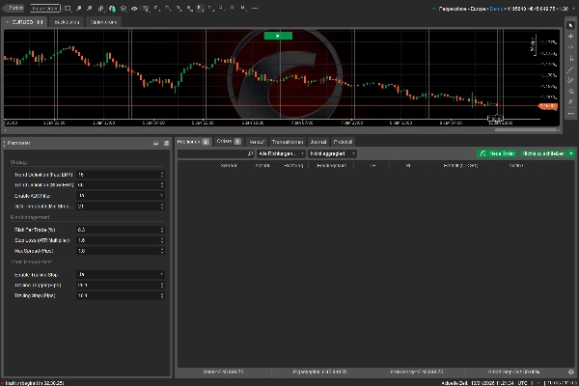Open the right drawing toolbar three-dots menu
The image size is (579, 386).
[x=571, y=114]
